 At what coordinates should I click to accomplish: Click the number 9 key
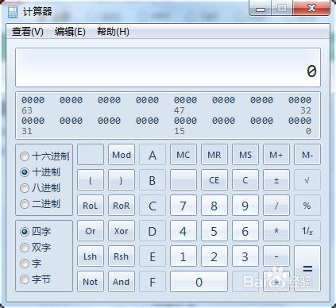(245, 206)
